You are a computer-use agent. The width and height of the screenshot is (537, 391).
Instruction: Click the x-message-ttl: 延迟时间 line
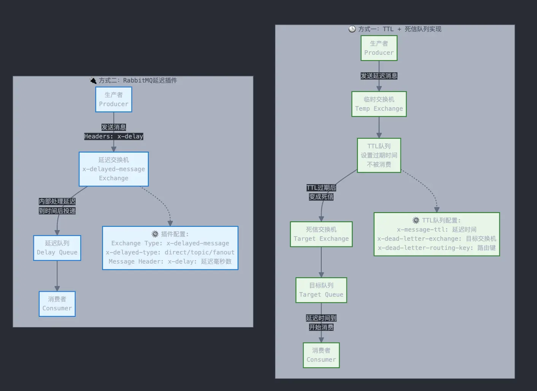pos(437,229)
